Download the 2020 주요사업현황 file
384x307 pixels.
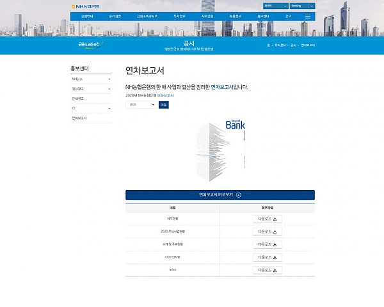tap(267, 232)
